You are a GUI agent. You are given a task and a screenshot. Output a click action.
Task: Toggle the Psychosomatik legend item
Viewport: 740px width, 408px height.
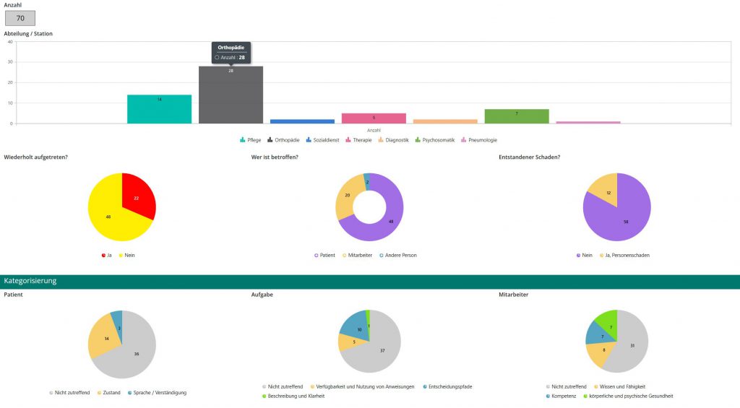click(x=436, y=140)
